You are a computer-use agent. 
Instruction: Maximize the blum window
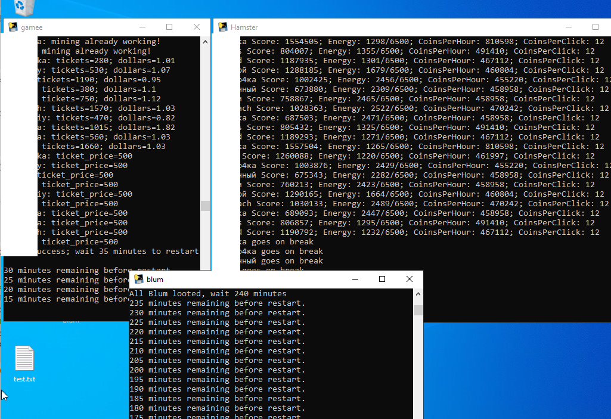[x=382, y=279]
